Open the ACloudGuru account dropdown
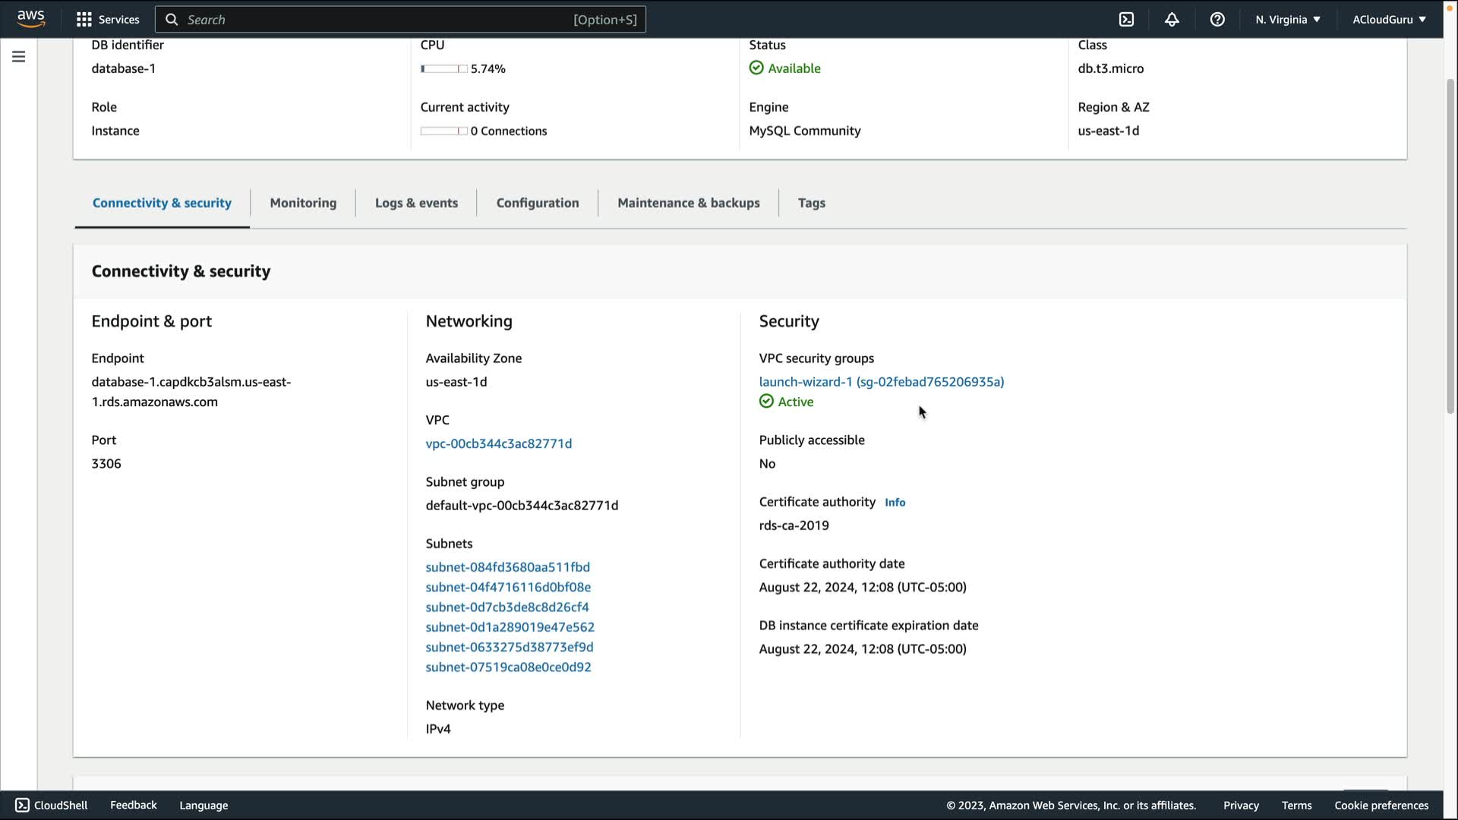Screen dimensions: 1458x820 1389,20
